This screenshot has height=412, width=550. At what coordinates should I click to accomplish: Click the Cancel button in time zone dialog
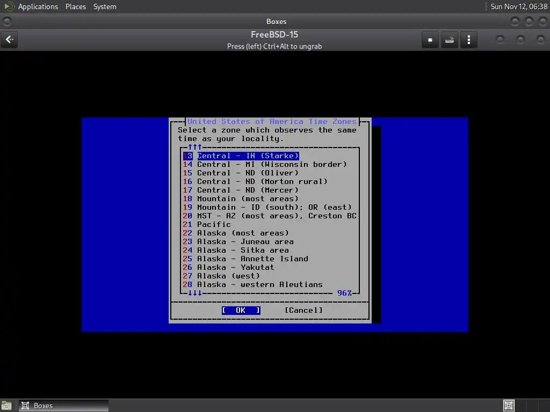(304, 310)
